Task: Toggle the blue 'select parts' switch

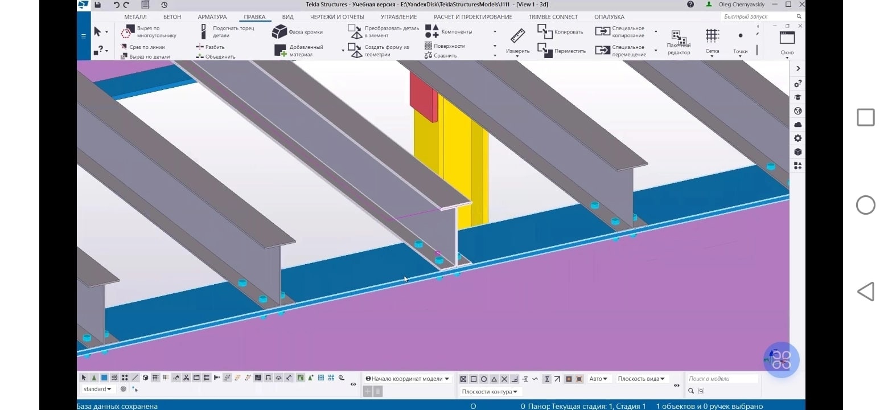Action: tap(104, 378)
